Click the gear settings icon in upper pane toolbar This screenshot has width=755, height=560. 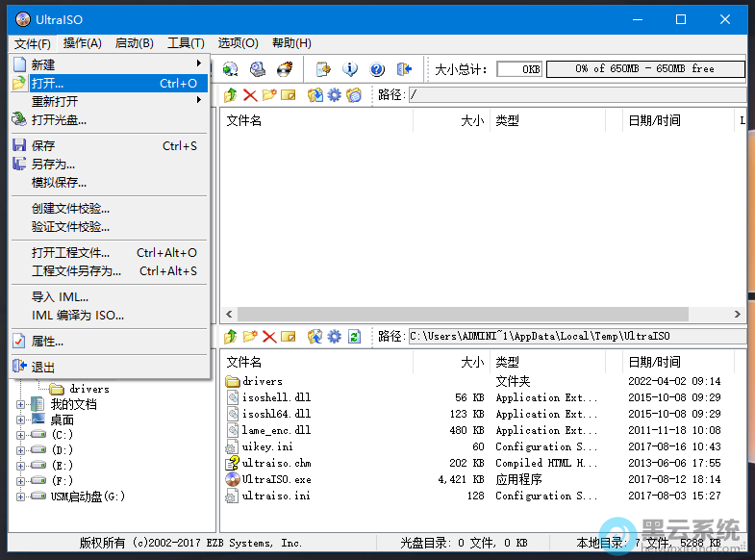(334, 94)
